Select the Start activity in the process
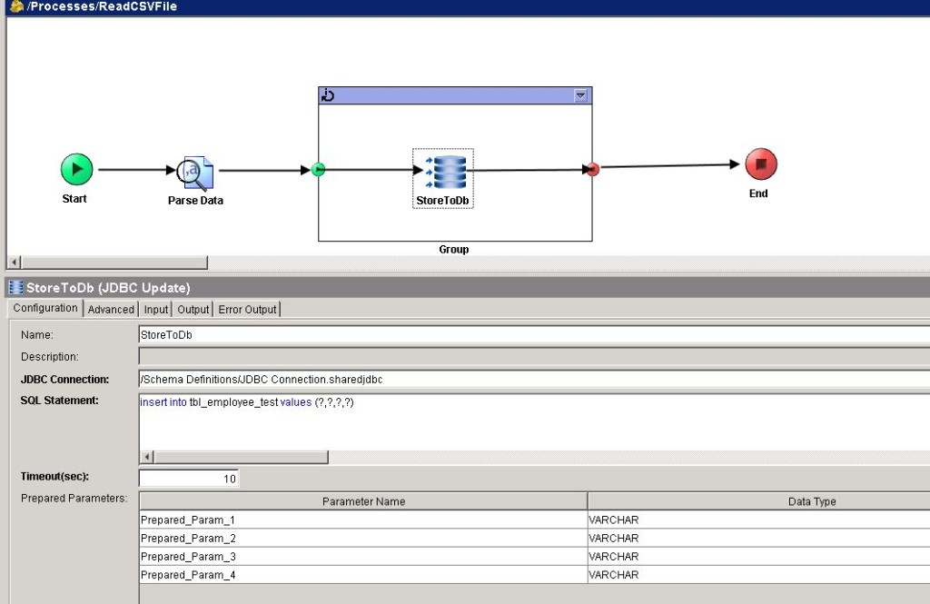The width and height of the screenshot is (930, 604). coord(75,168)
